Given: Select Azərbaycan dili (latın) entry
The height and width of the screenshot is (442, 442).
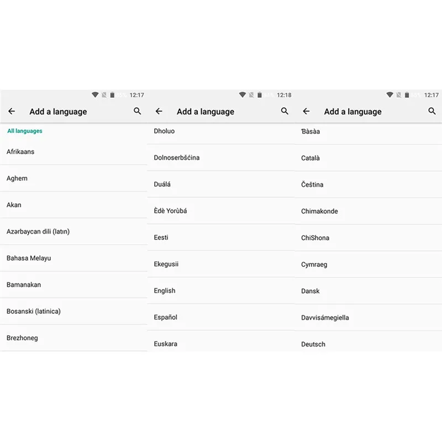Looking at the screenshot, I should pyautogui.click(x=73, y=231).
